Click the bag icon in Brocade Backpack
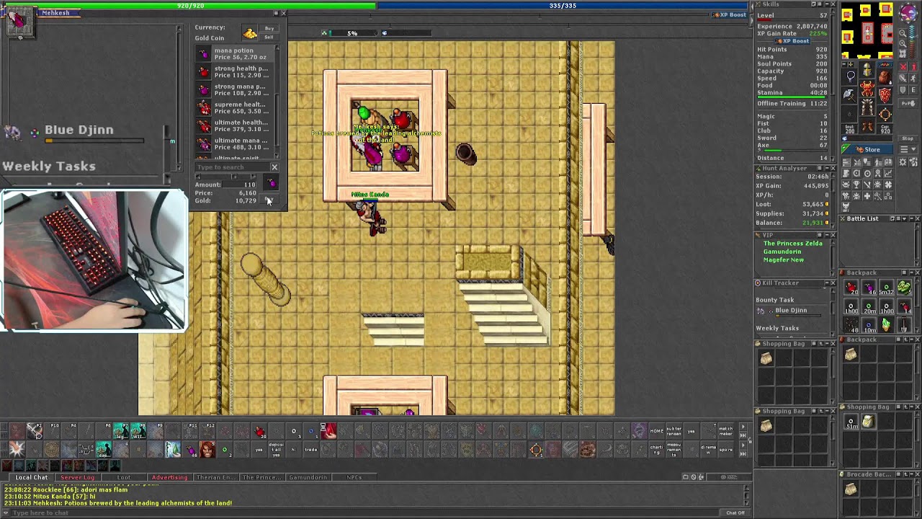The height and width of the screenshot is (519, 922). tap(851, 490)
